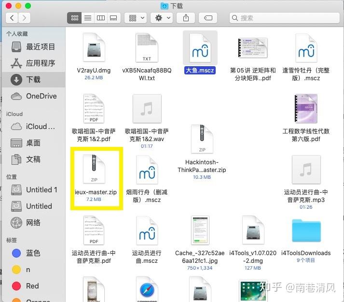Open the gear action menu
Screen dimensions: 344x302
click(x=162, y=18)
